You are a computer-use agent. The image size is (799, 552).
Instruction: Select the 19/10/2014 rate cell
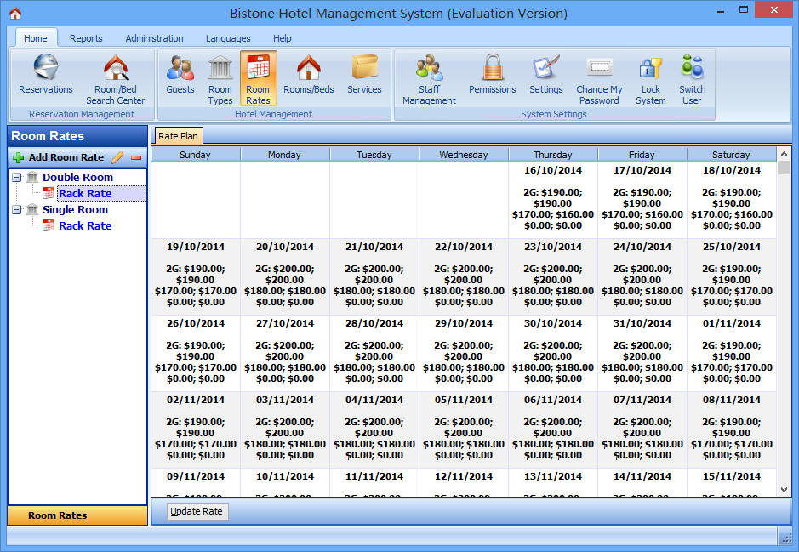click(x=196, y=276)
